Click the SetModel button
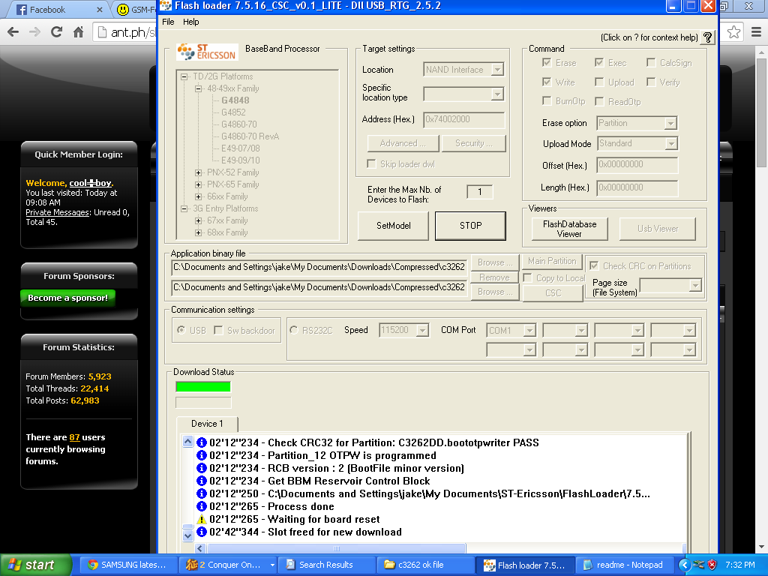 [393, 225]
